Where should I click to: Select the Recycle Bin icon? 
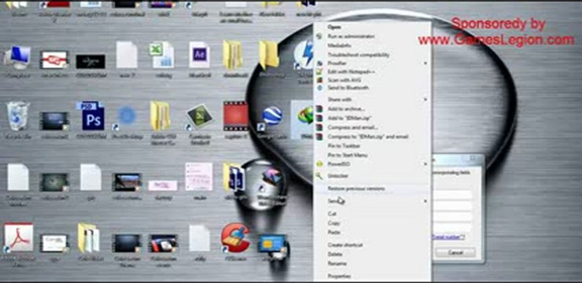coord(17,116)
